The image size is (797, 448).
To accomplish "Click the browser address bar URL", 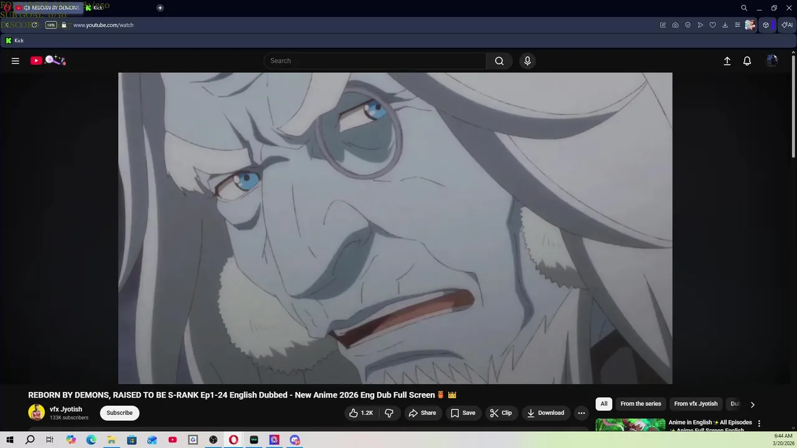I will coord(103,25).
